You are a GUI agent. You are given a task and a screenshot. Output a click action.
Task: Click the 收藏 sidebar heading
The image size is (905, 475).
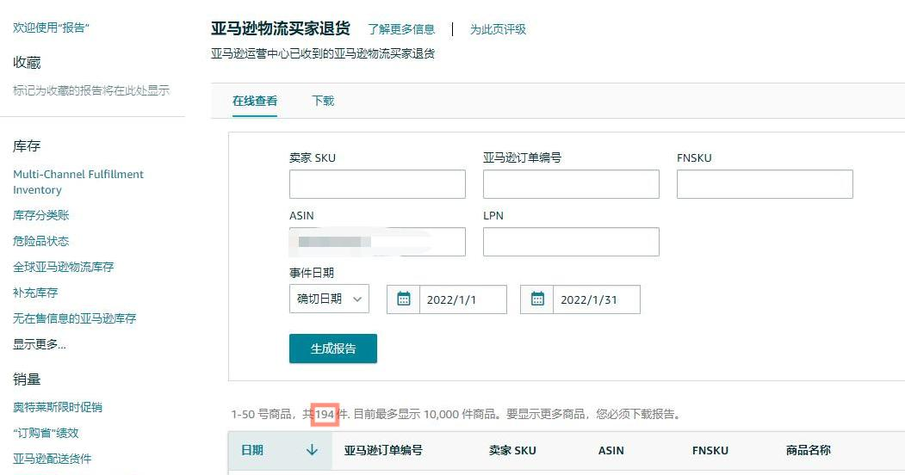[x=27, y=62]
